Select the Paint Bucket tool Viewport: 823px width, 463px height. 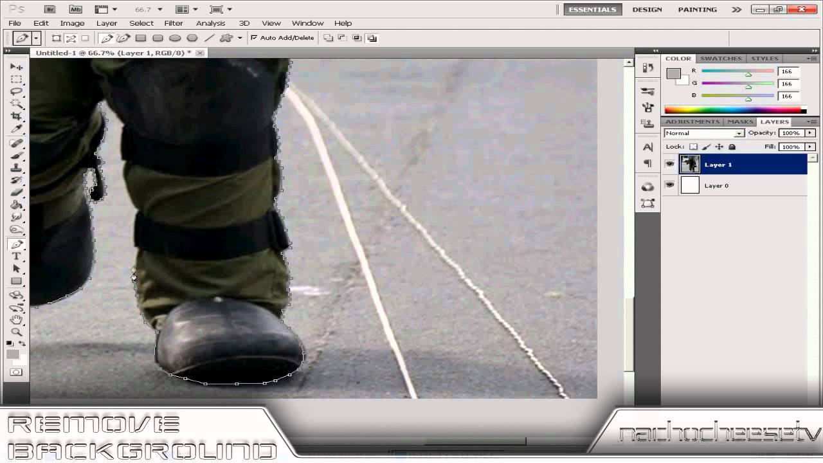pos(17,205)
